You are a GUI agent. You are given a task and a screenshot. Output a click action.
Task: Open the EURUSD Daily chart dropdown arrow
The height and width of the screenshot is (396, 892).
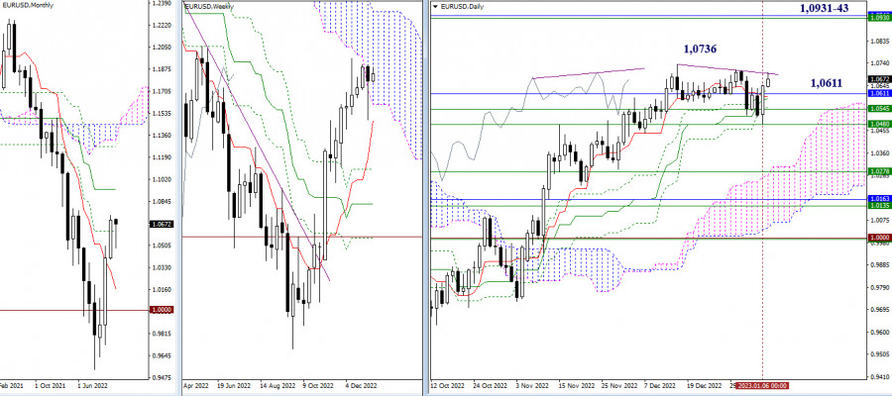pos(435,7)
